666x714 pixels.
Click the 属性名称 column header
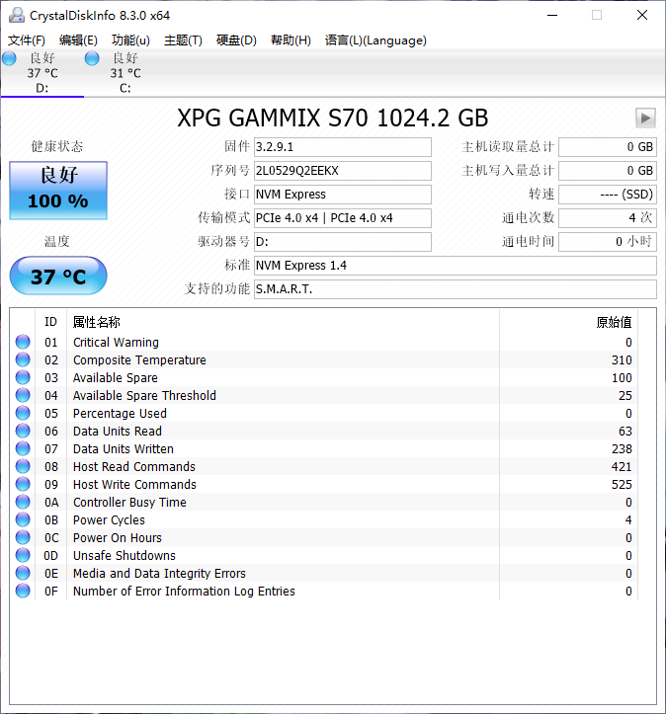tap(283, 322)
